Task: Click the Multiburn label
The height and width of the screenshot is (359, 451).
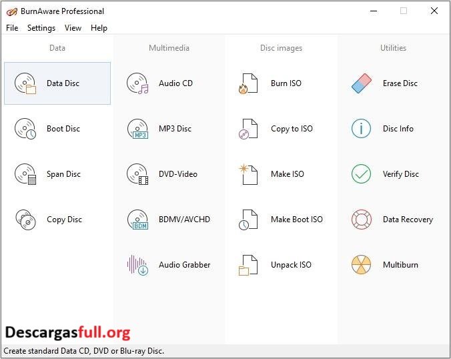Action: pos(400,265)
